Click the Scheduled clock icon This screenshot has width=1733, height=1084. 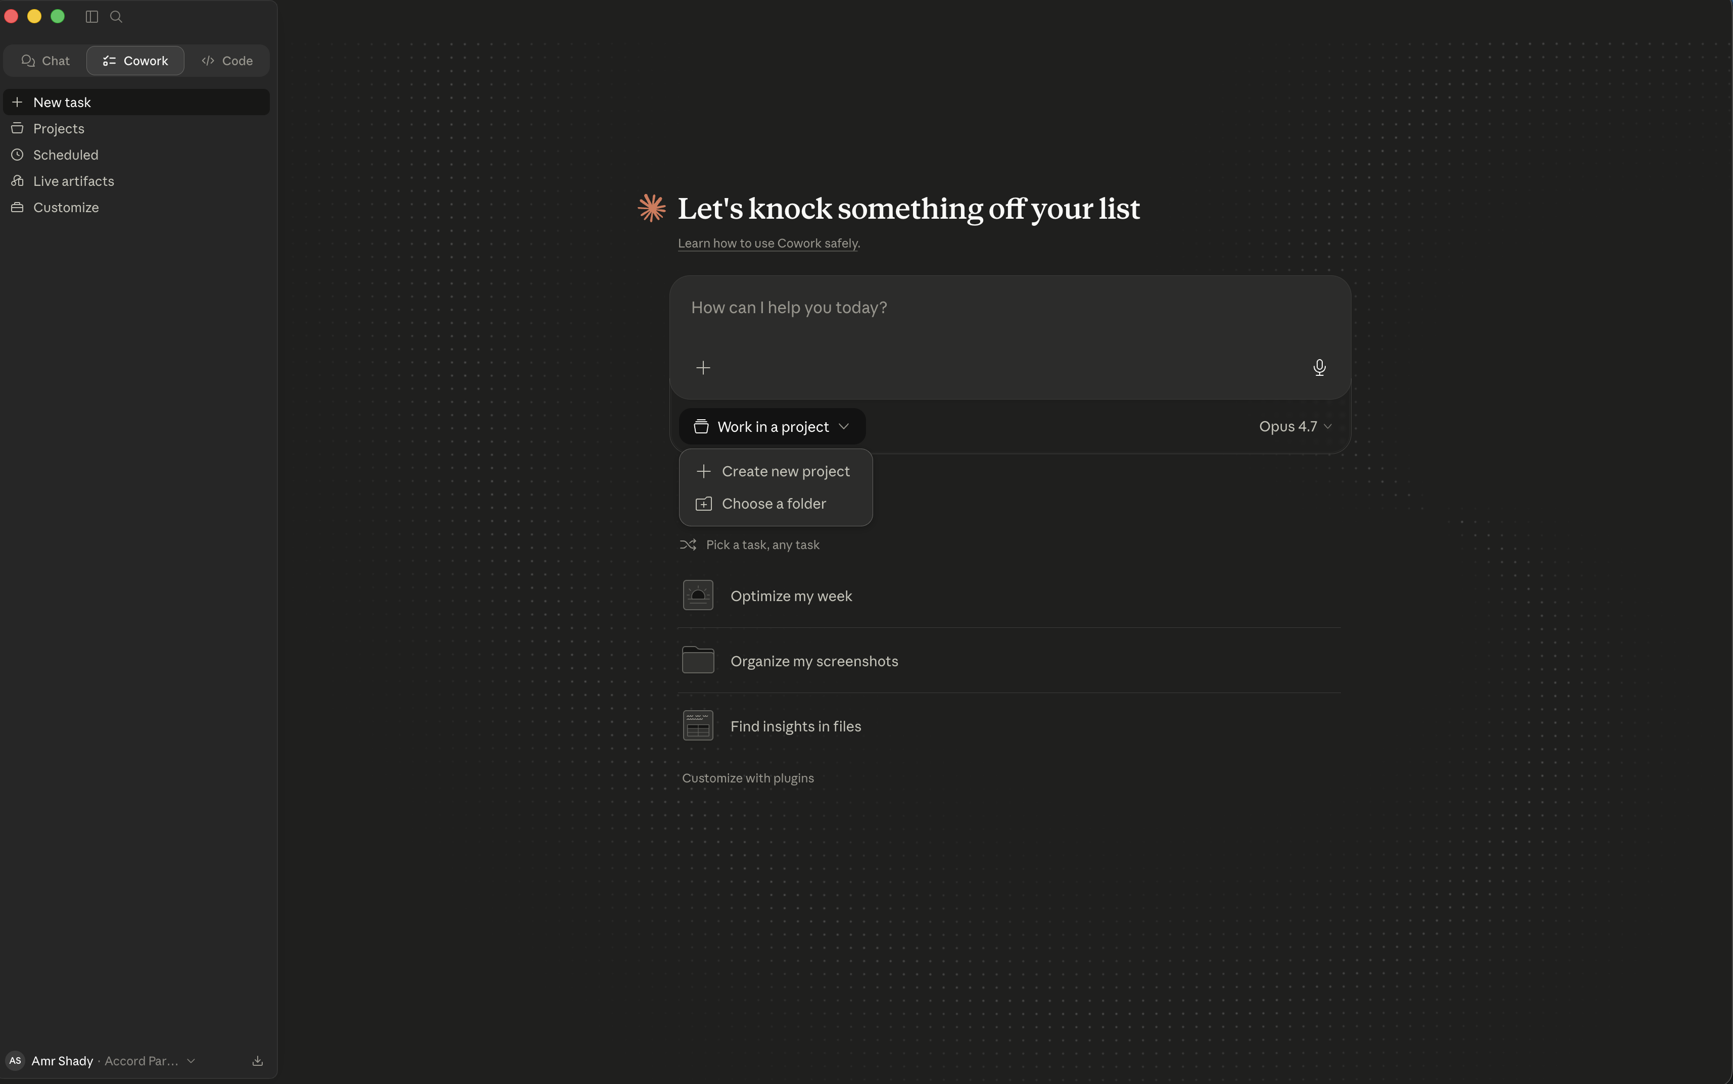pos(17,155)
